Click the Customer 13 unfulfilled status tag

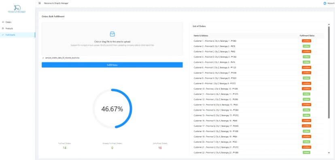click(x=306, y=105)
